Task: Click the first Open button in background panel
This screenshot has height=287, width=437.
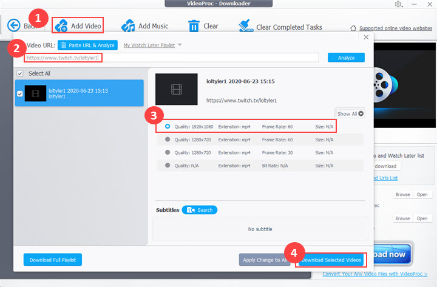Action: (x=422, y=195)
